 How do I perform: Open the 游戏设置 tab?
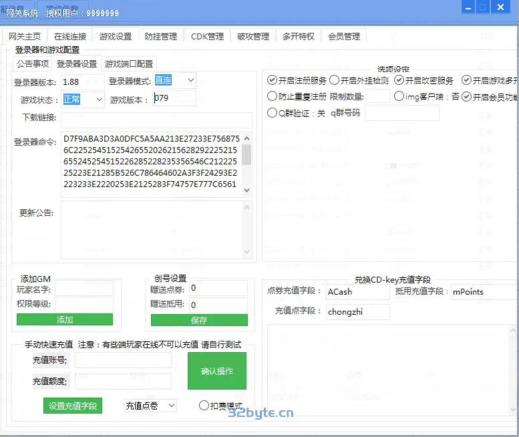click(x=116, y=37)
